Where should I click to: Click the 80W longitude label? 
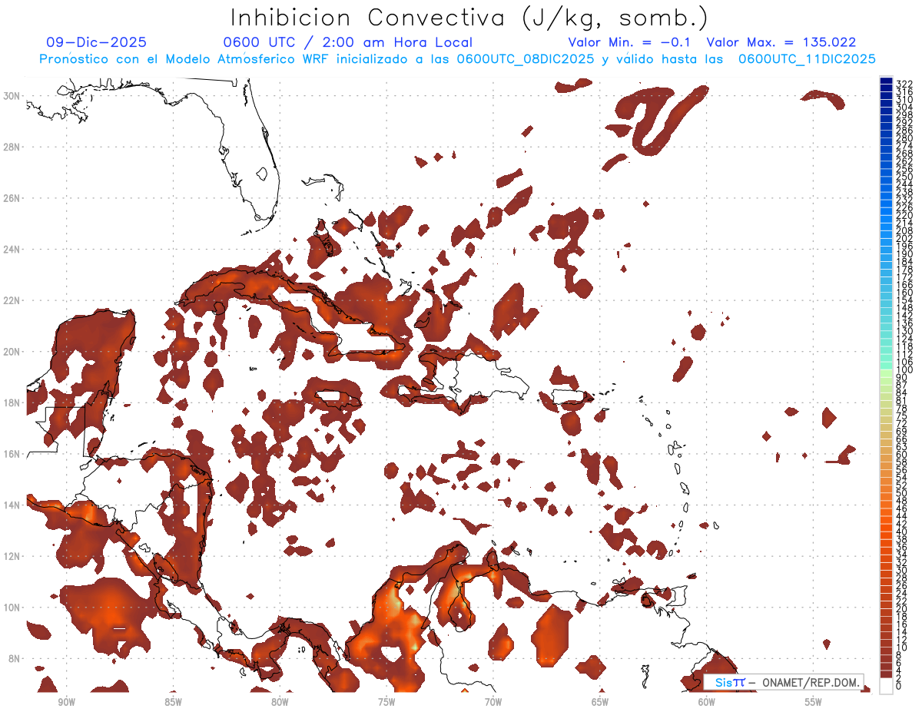280,702
